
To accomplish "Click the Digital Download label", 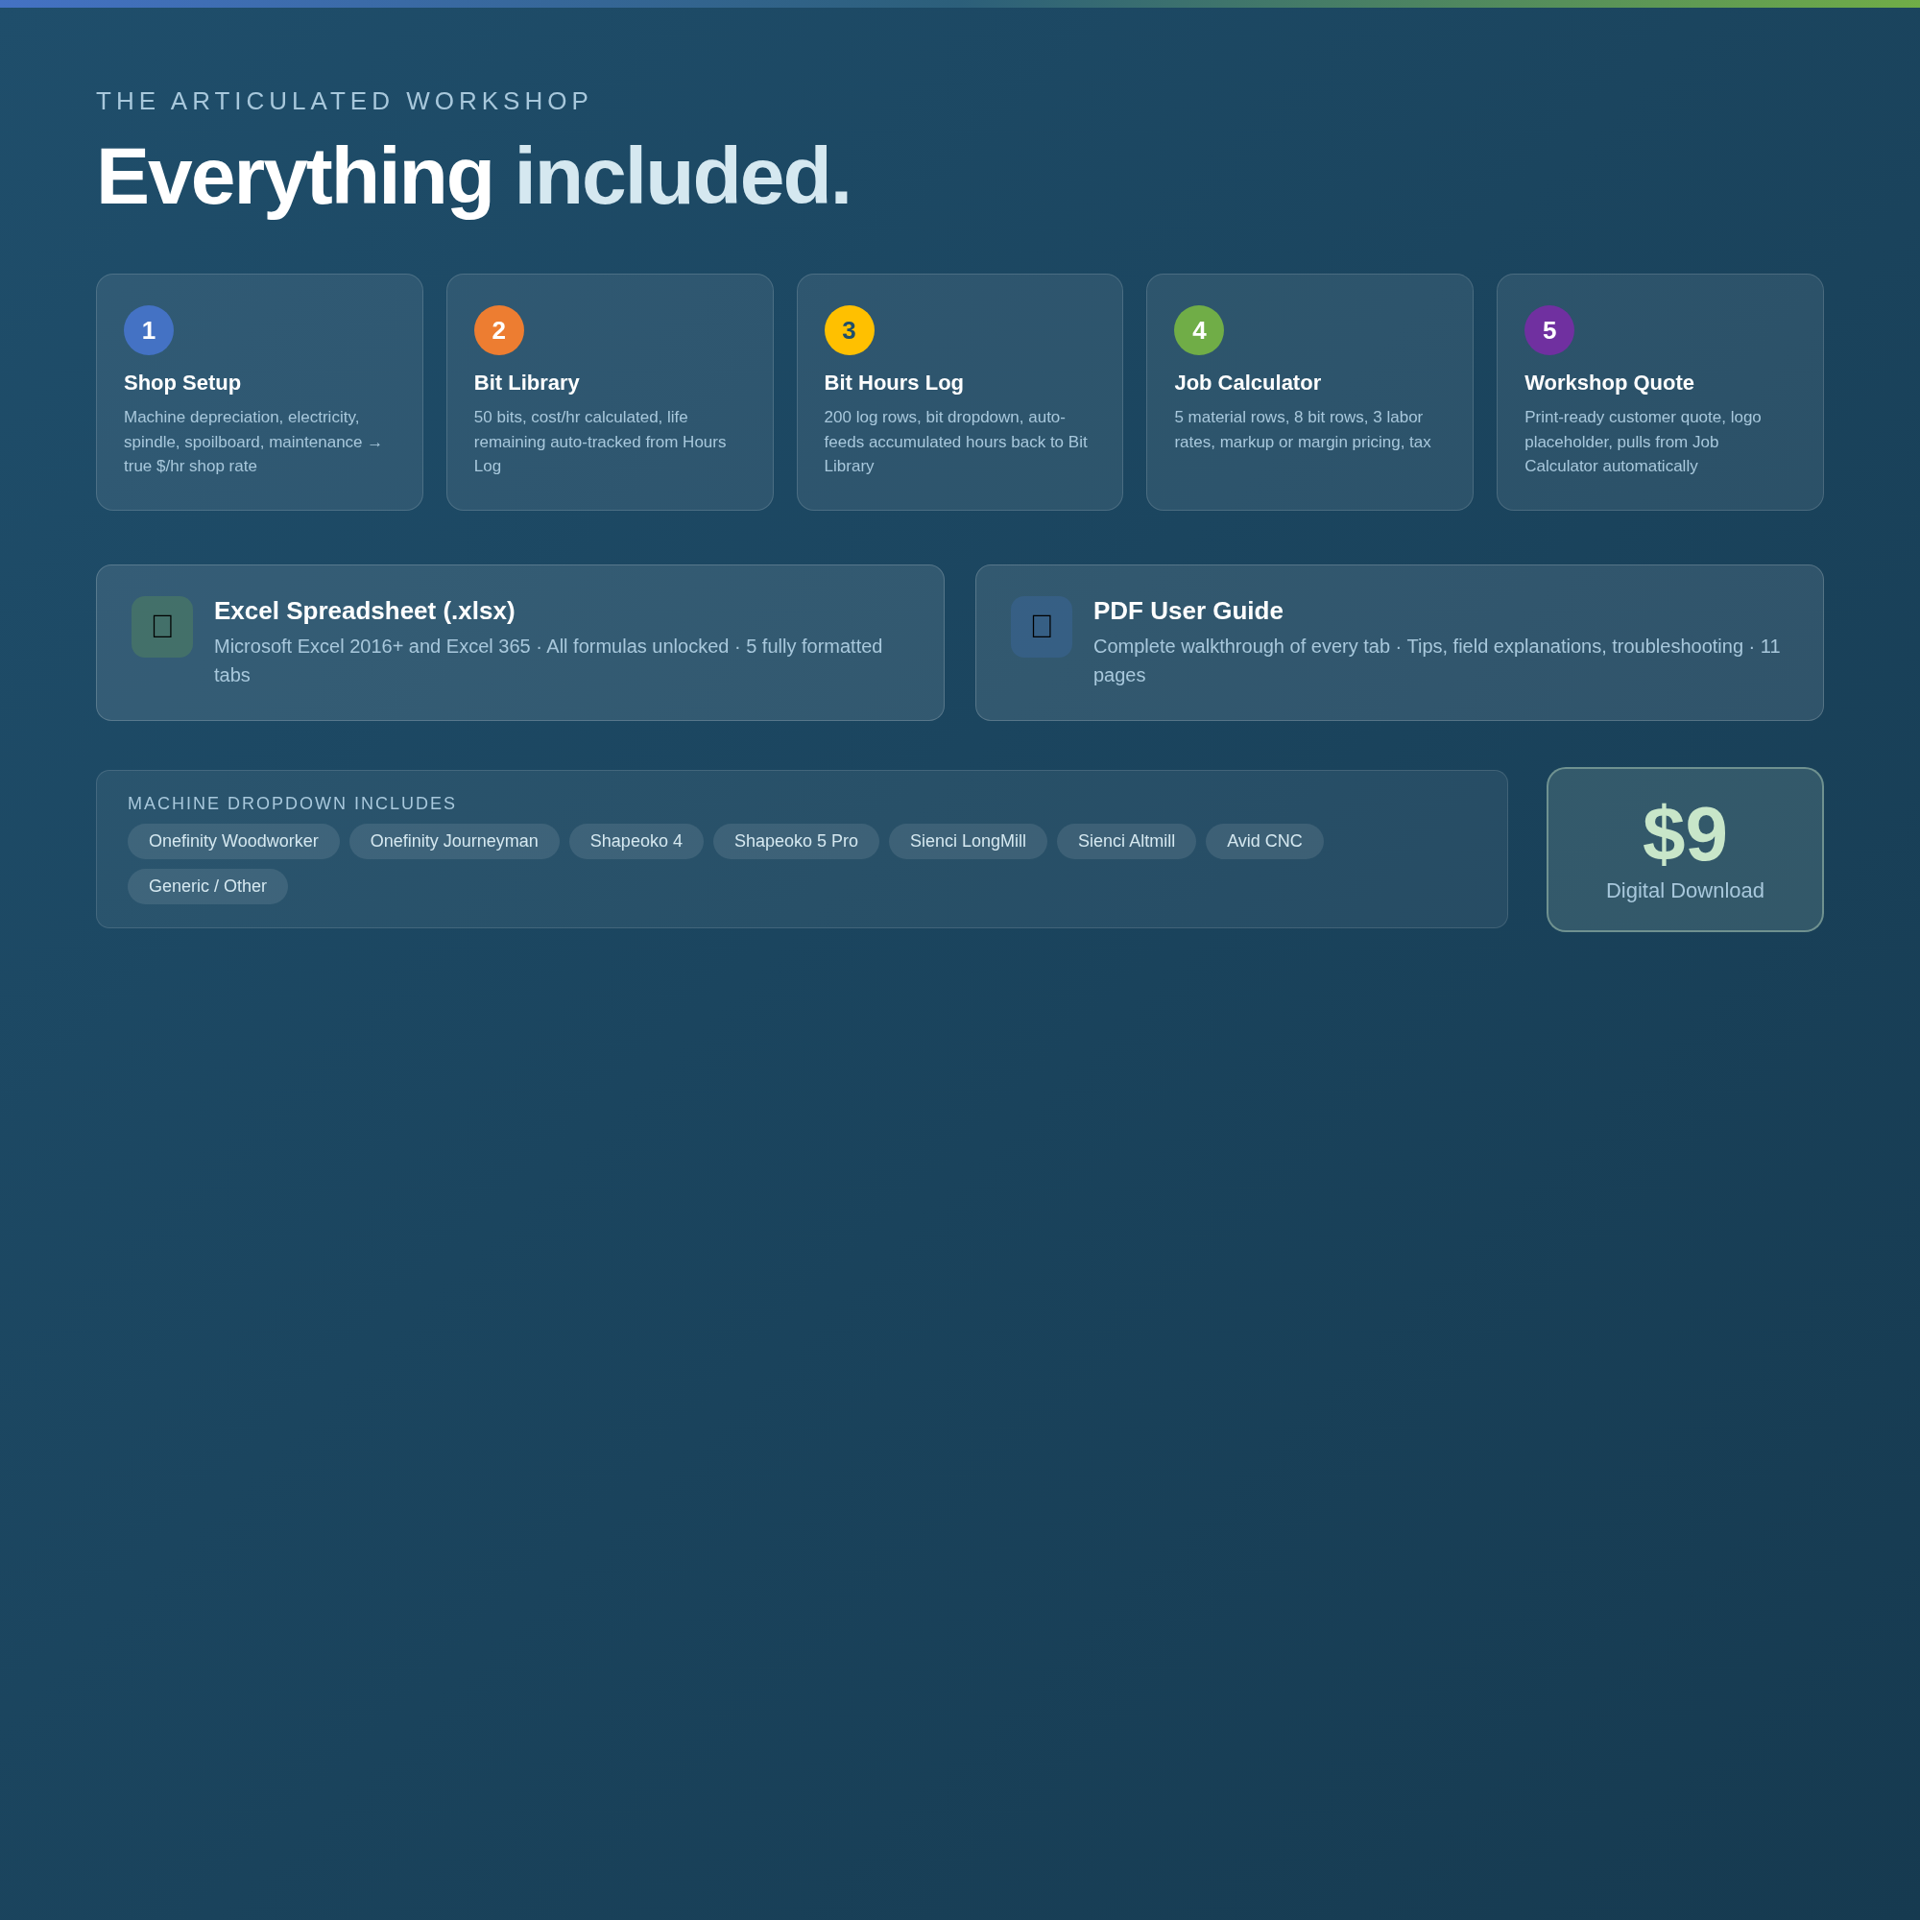I will coord(1685,891).
